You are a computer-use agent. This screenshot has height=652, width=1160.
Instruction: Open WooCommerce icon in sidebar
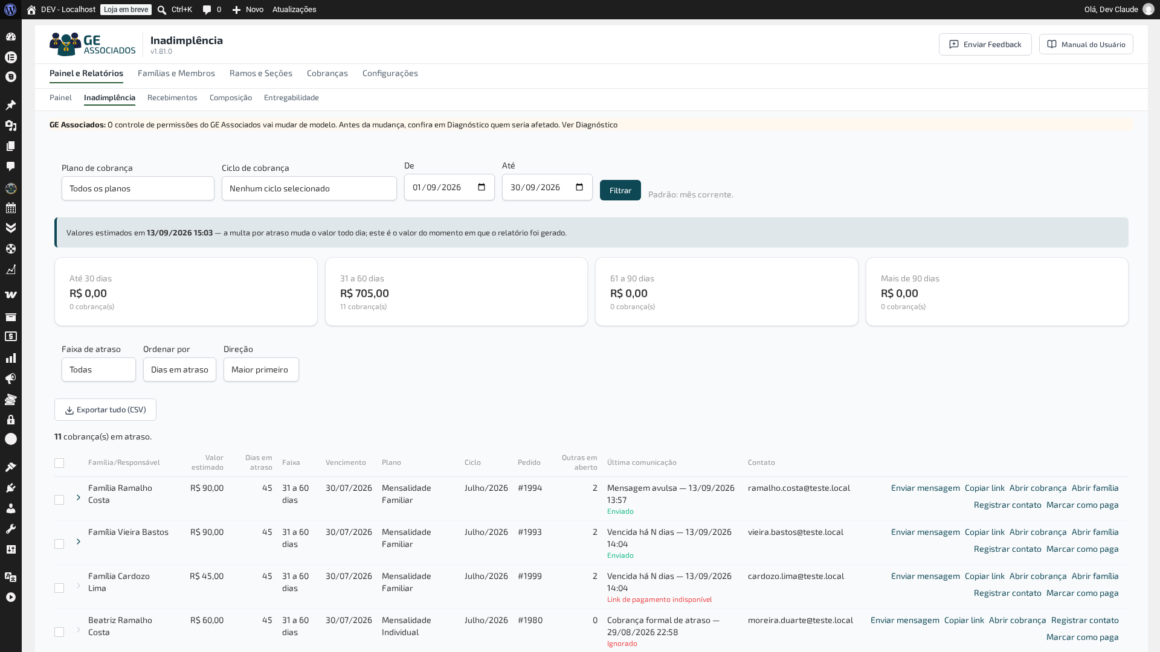[x=11, y=295]
